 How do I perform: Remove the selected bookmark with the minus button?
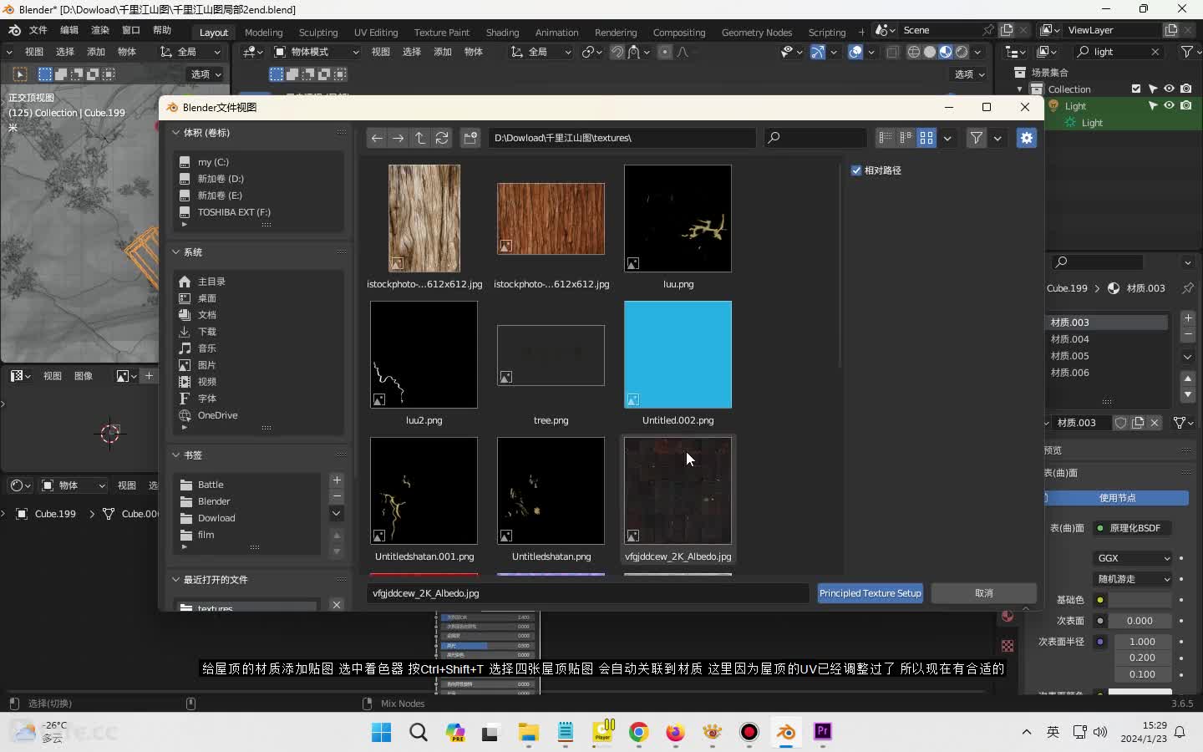tap(337, 496)
